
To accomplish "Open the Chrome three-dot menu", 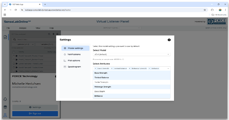I will tap(225, 10).
